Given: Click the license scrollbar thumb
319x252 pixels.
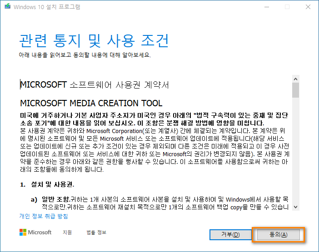Looking at the screenshot, I should pos(296,90).
